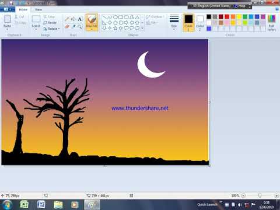Choose the Up arrow shape

(137, 23)
